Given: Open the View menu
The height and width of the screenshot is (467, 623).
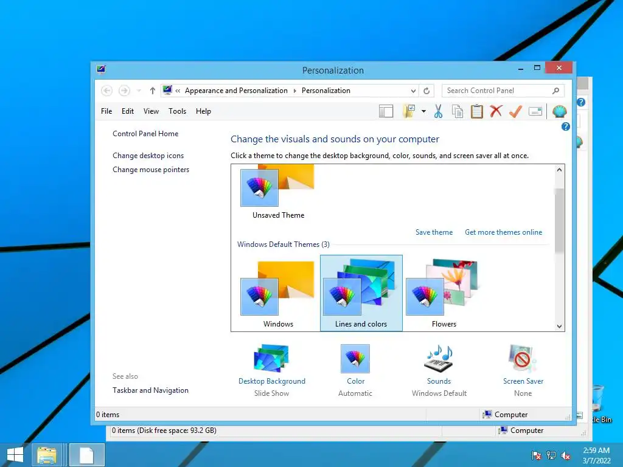Looking at the screenshot, I should [x=151, y=111].
